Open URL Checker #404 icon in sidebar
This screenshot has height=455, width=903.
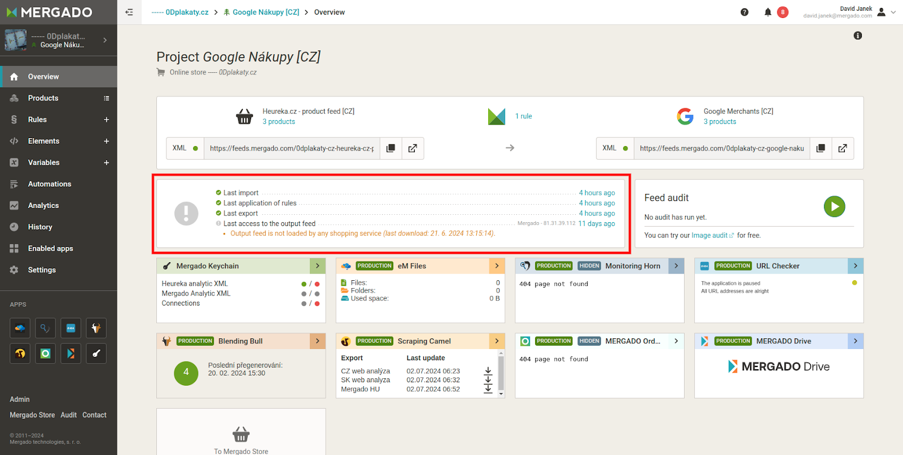coord(71,328)
